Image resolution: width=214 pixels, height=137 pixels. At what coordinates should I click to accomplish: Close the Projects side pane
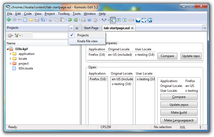[77, 28]
